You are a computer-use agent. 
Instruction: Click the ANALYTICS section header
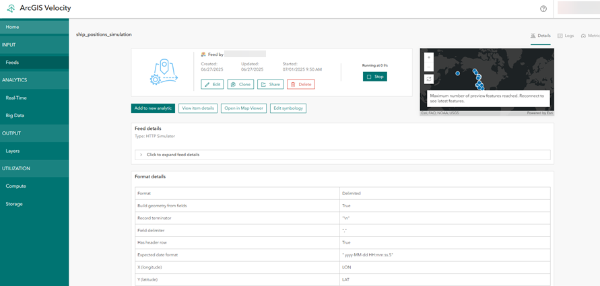click(x=34, y=80)
